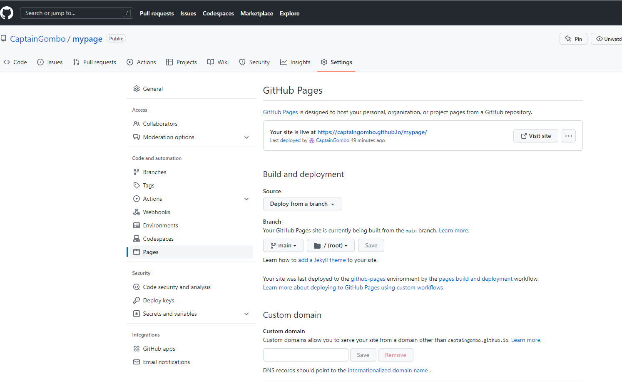Click the Search or jump to field
This screenshot has height=384, width=622.
[77, 13]
